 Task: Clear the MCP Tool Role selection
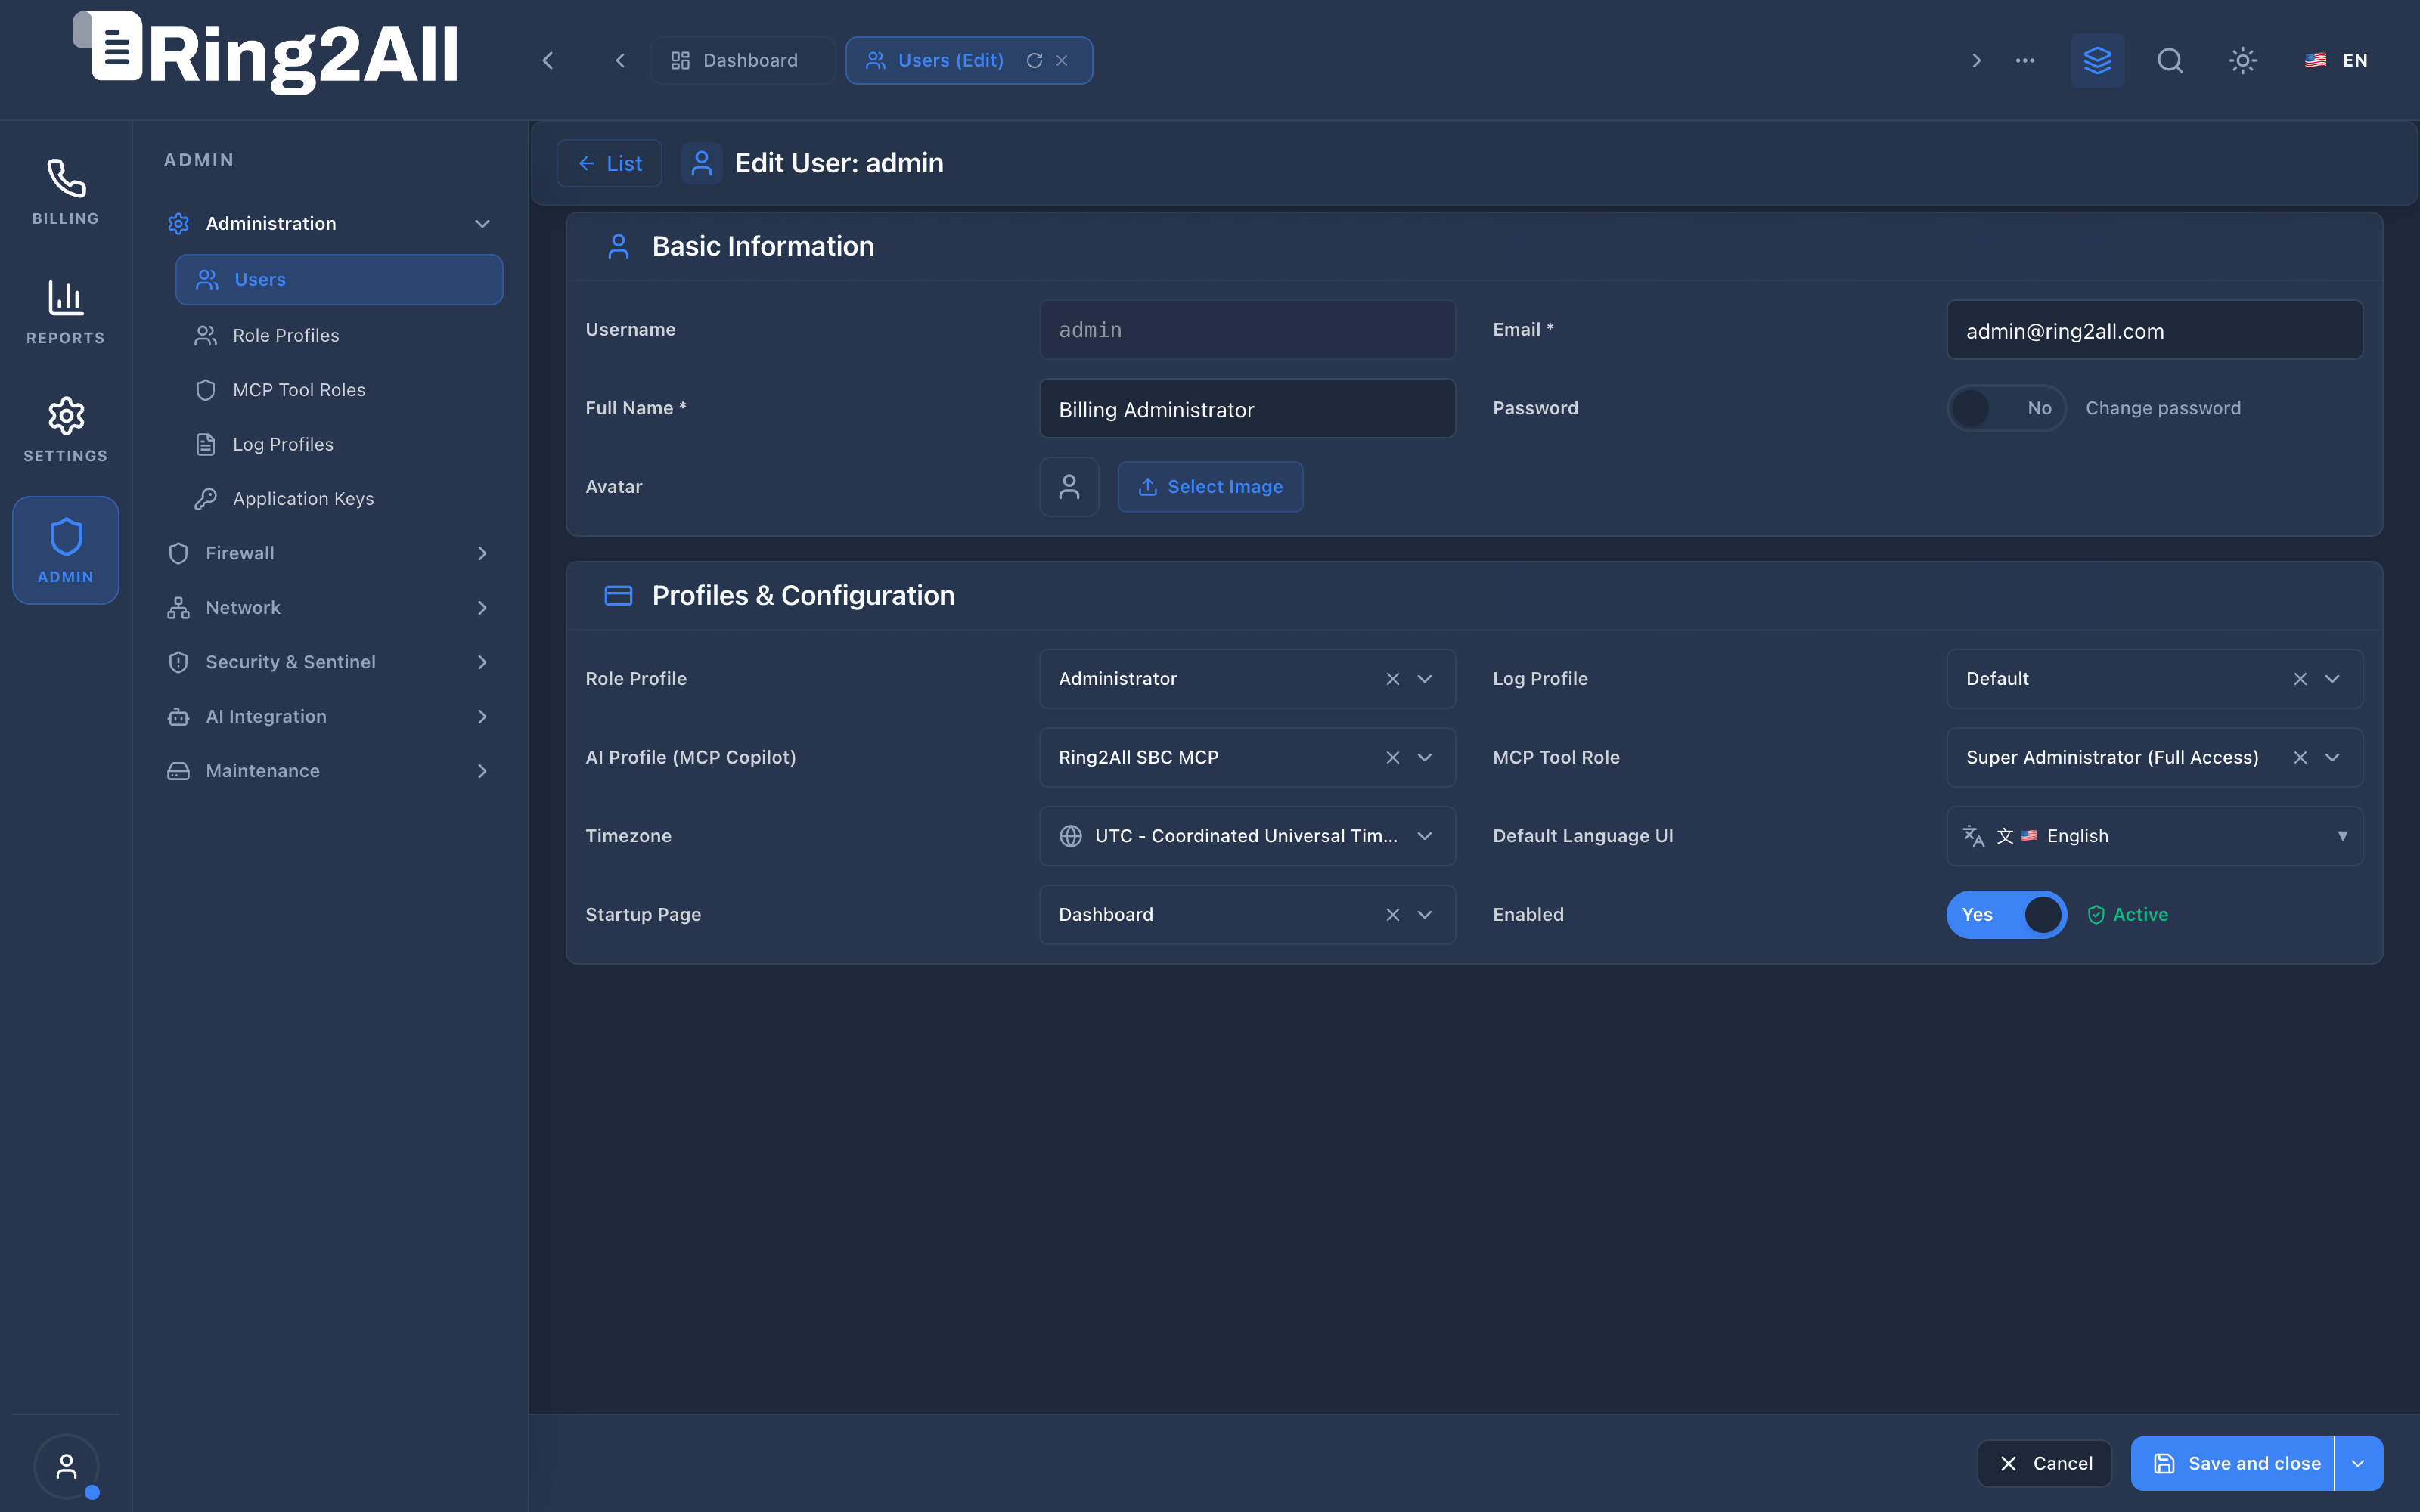2300,757
